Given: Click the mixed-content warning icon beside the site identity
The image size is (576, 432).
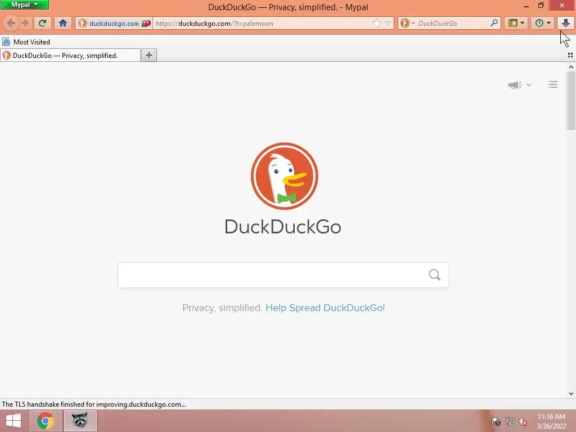Looking at the screenshot, I should click(146, 24).
